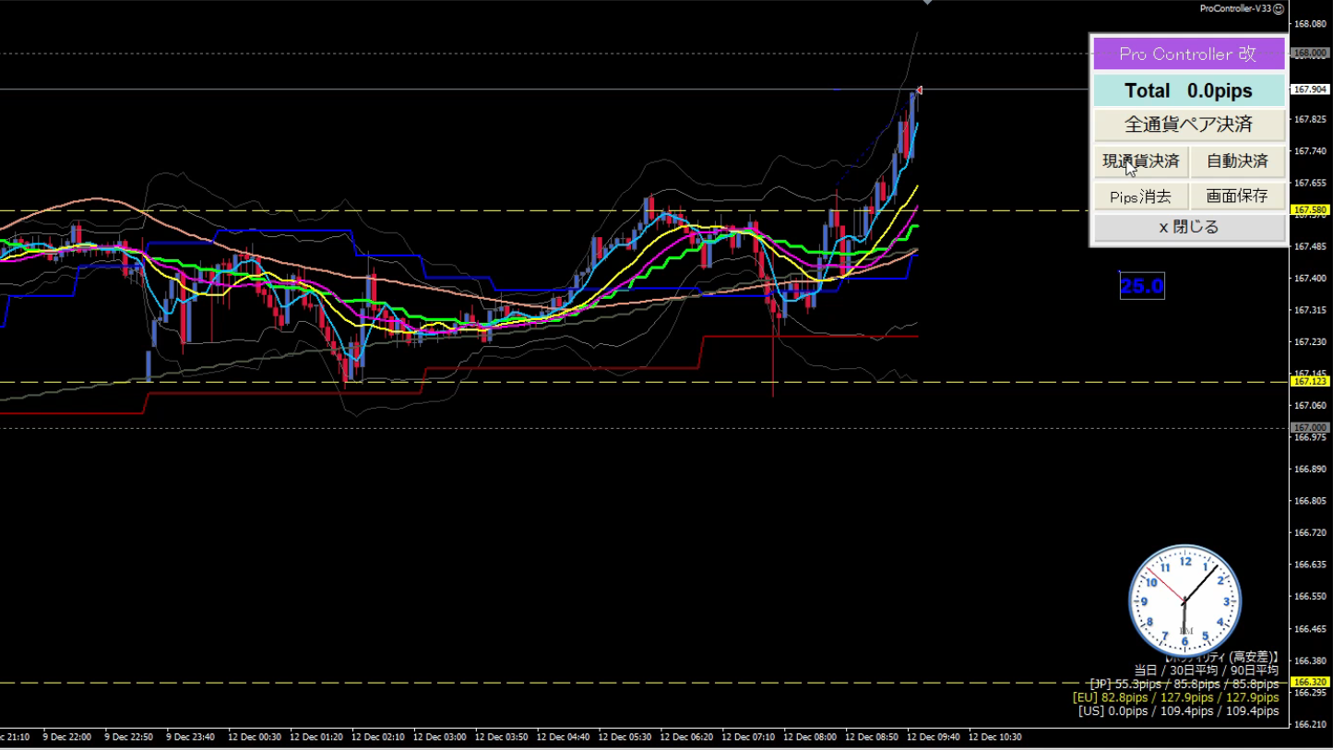Viewport: 1333px width, 750px height.
Task: Click the ProController-V33 smiley icon
Action: (1278, 7)
